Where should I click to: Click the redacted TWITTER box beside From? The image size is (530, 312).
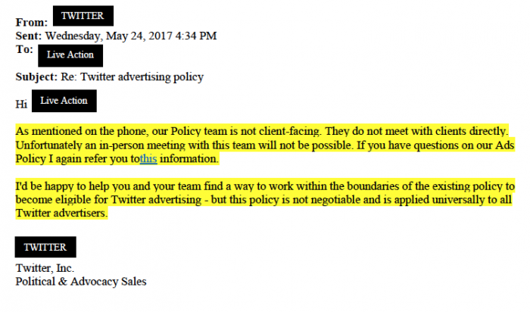coord(83,15)
